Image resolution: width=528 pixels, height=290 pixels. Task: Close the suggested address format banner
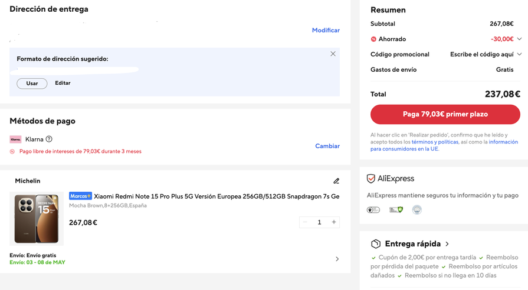click(x=333, y=54)
